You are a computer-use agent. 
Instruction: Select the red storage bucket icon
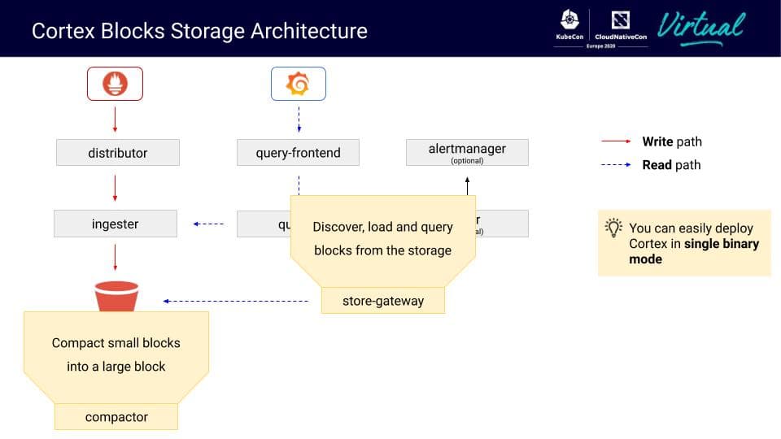pyautogui.click(x=116, y=296)
